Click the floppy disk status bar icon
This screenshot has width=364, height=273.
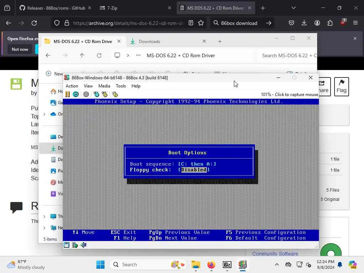click(x=66, y=245)
